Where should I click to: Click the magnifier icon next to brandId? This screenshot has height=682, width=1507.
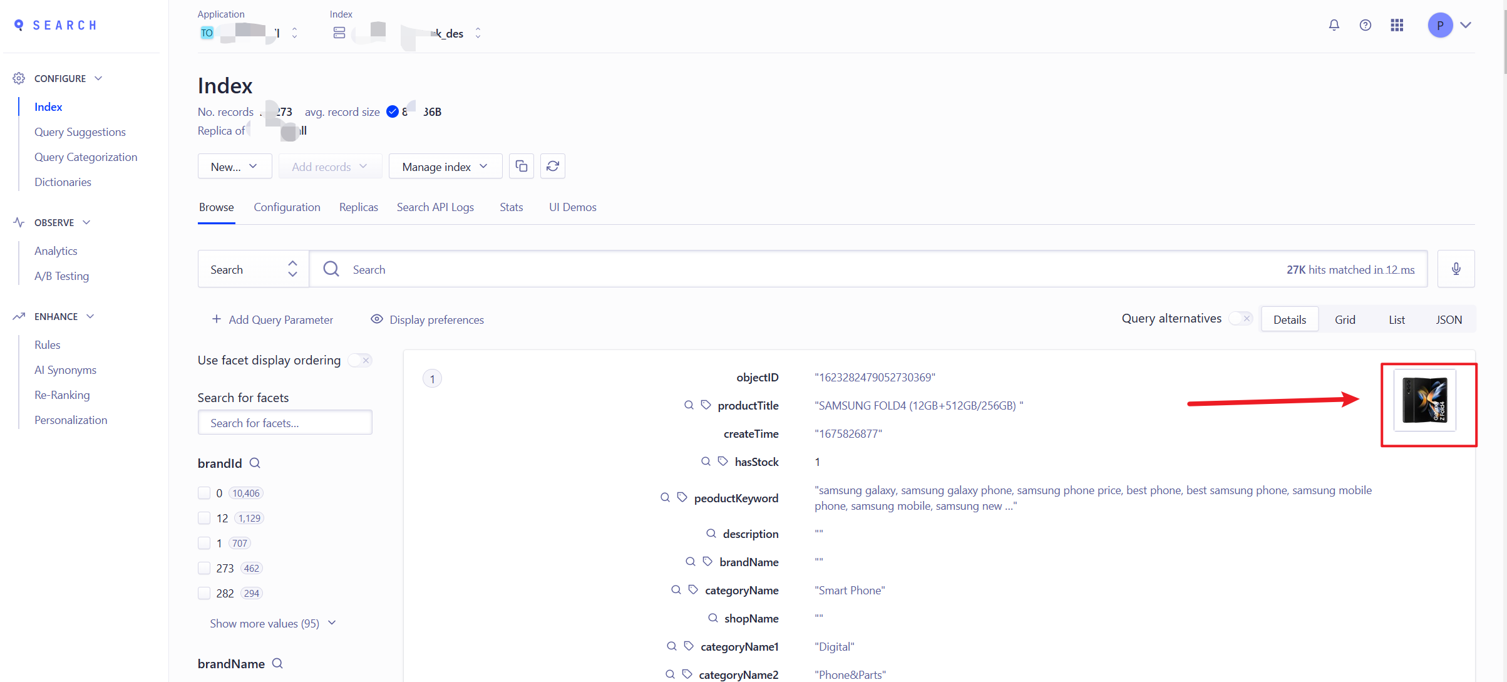[x=254, y=463]
